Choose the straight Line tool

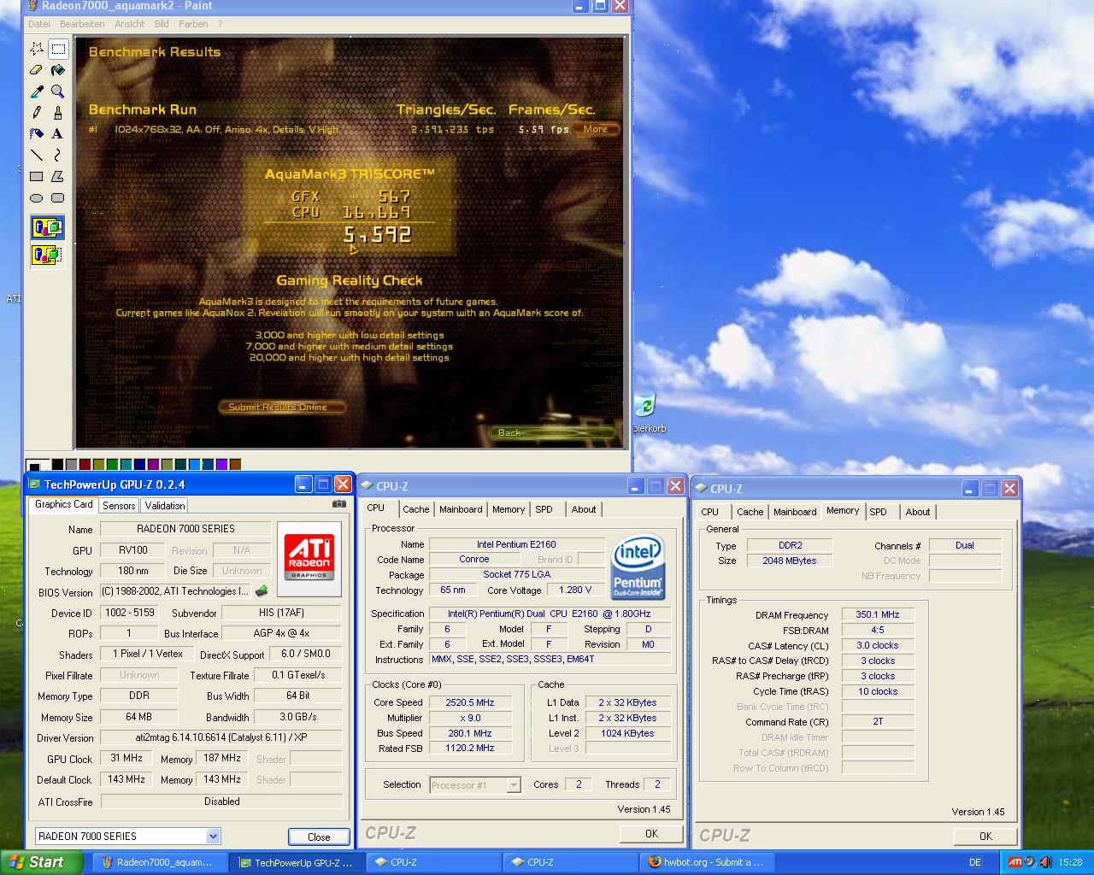37,155
